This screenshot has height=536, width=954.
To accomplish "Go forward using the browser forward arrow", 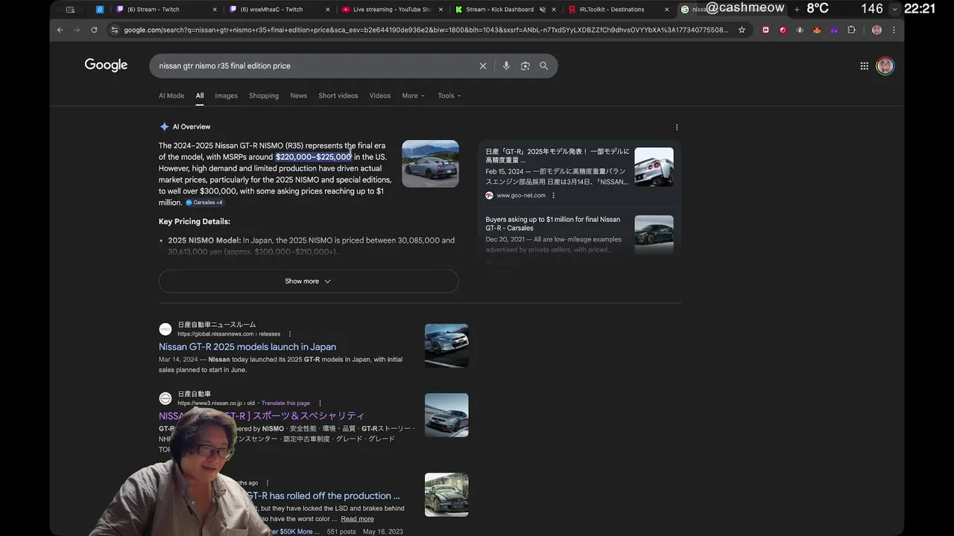I will [77, 30].
